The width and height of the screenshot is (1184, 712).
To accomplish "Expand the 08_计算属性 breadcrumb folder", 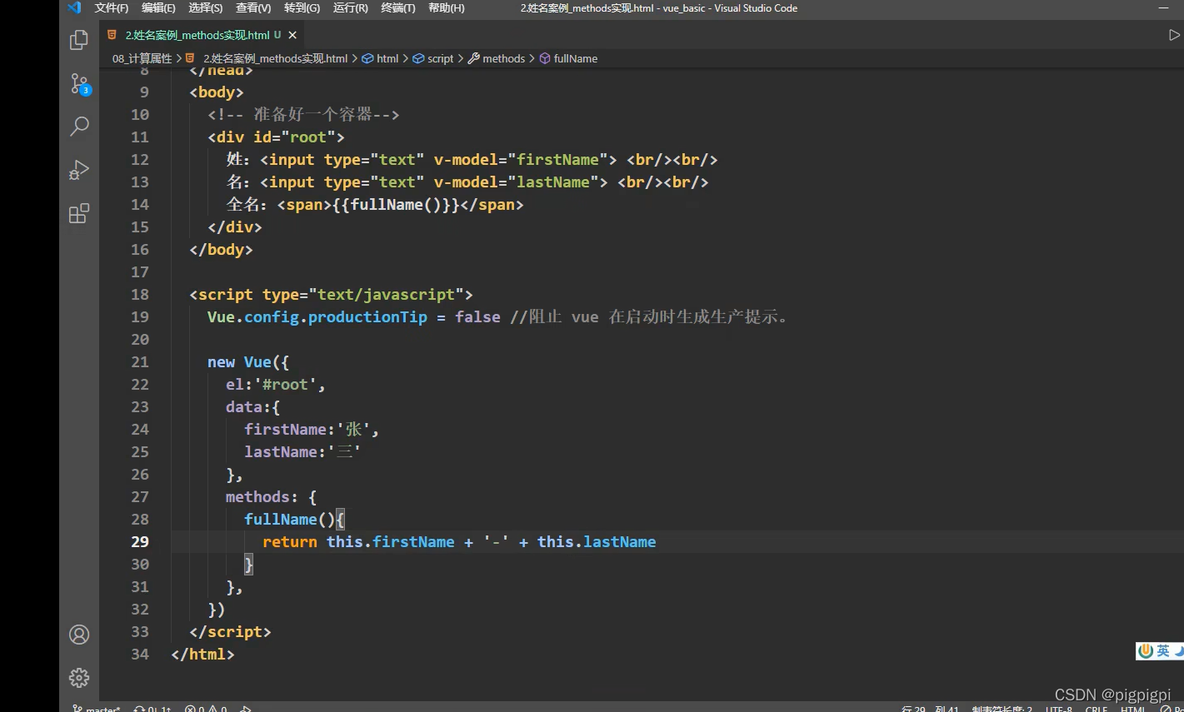I will pos(142,58).
